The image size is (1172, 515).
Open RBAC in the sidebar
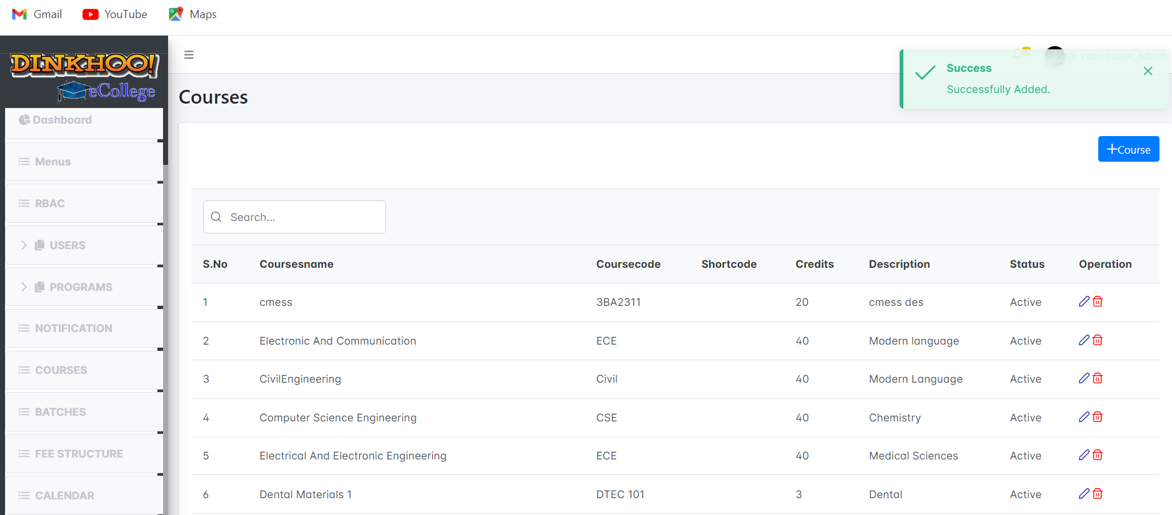pyautogui.click(x=84, y=204)
